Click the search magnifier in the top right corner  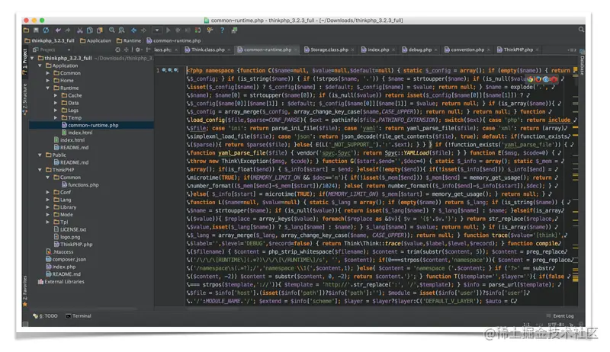(x=581, y=30)
